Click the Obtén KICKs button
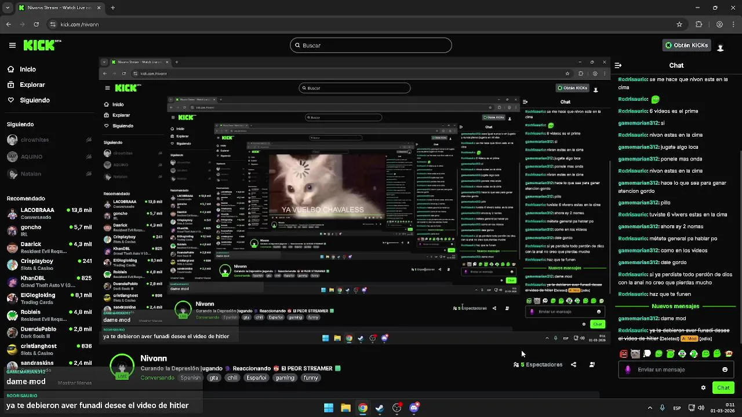 tap(686, 45)
